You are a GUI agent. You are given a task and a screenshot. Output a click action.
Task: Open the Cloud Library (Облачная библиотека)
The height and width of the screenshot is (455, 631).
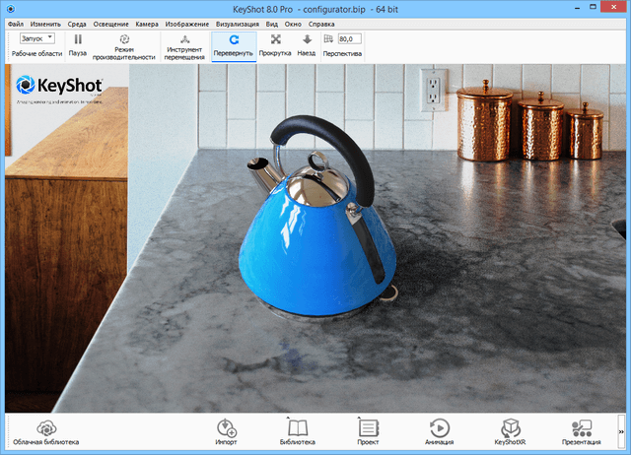[x=45, y=427]
